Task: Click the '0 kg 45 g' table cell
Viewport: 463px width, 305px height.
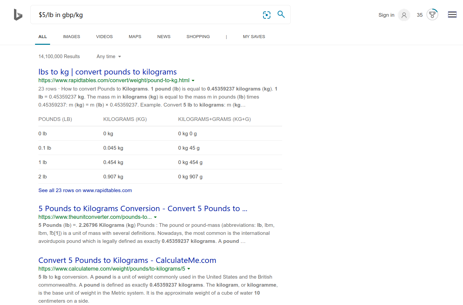Action: pos(189,148)
